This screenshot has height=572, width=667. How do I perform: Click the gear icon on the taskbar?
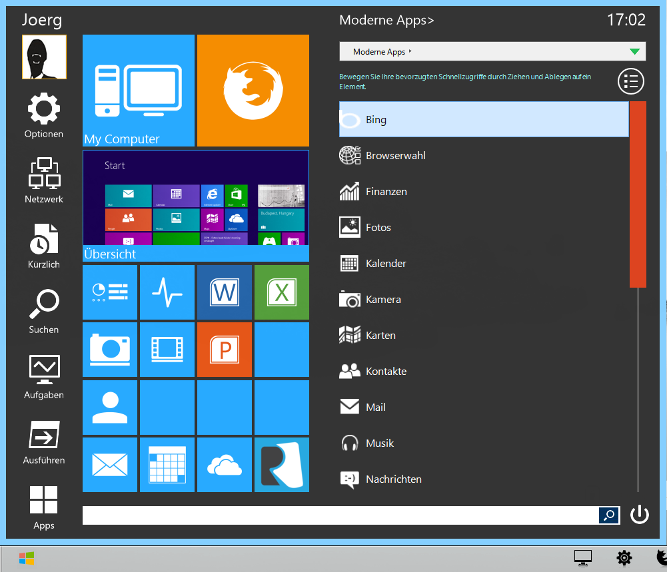(624, 558)
